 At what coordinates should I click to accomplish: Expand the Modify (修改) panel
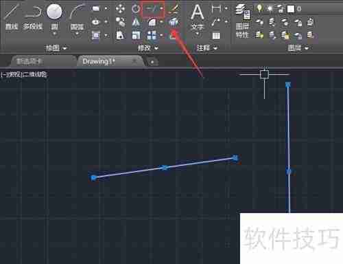(x=147, y=48)
